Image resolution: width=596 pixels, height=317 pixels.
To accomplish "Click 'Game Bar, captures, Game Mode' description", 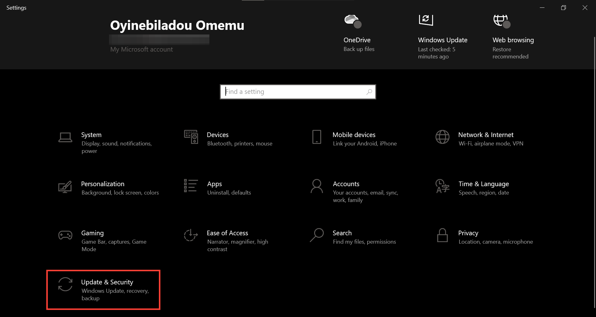I will [x=114, y=246].
